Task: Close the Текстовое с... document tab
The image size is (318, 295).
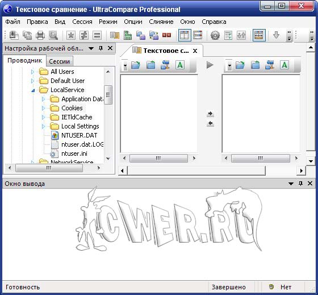Action: pos(195,51)
